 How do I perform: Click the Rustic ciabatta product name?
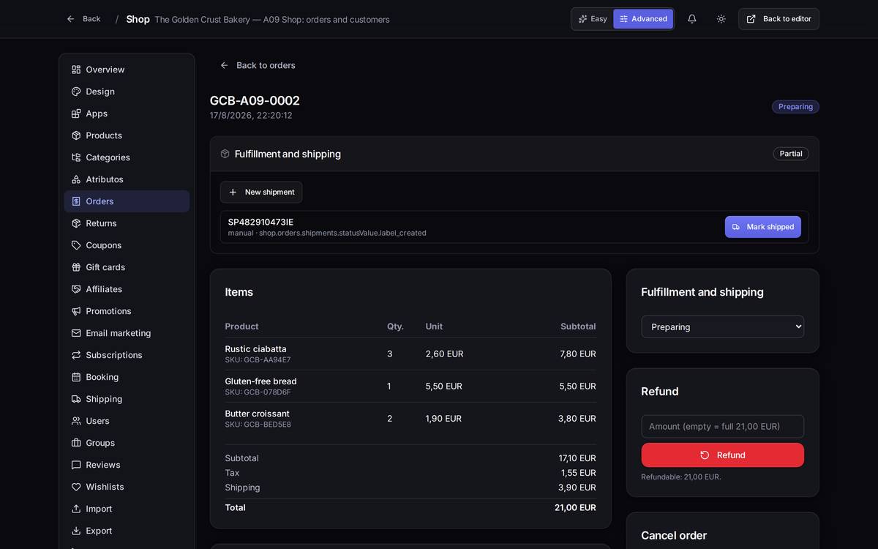tap(255, 349)
